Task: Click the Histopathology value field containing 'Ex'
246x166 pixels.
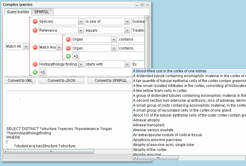Action: pyautogui.click(x=137, y=64)
